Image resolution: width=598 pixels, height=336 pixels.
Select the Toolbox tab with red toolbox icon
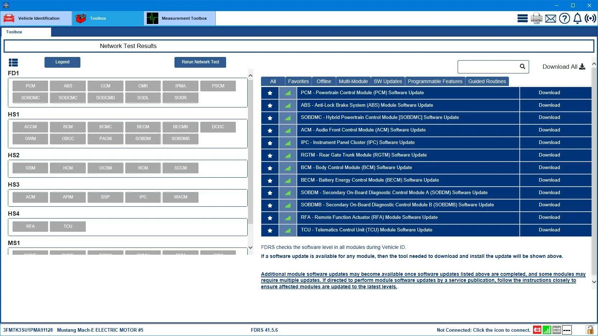(x=108, y=18)
